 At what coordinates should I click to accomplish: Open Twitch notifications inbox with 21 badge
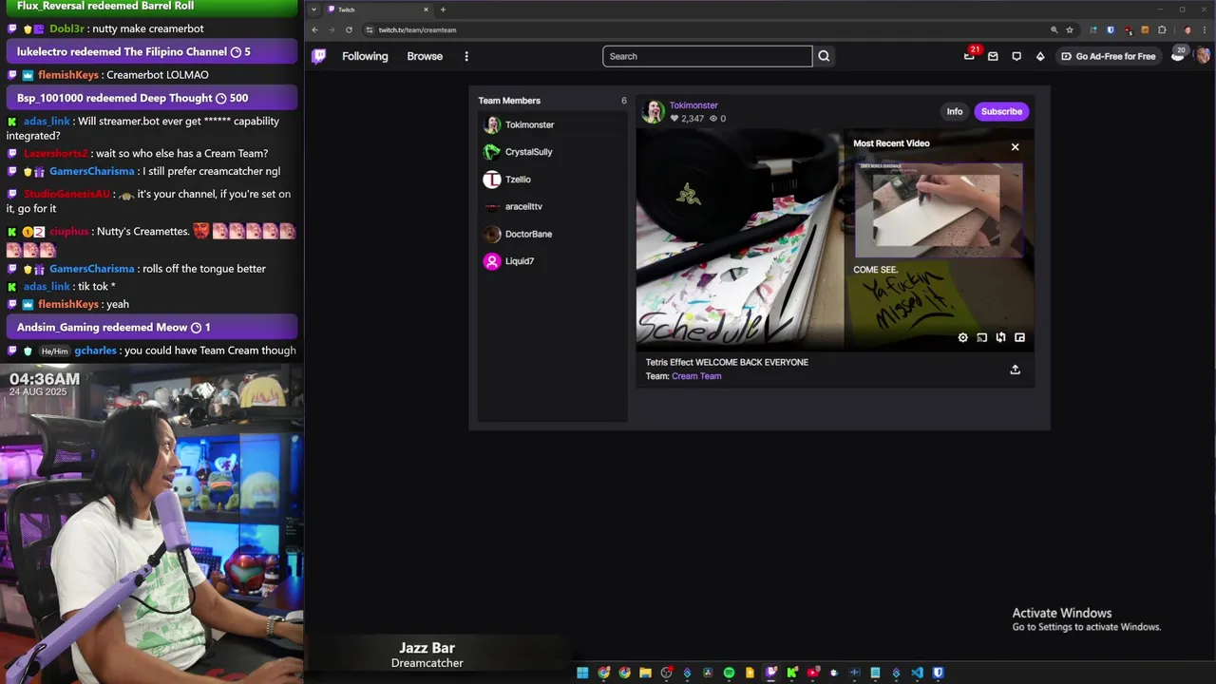[x=969, y=56]
